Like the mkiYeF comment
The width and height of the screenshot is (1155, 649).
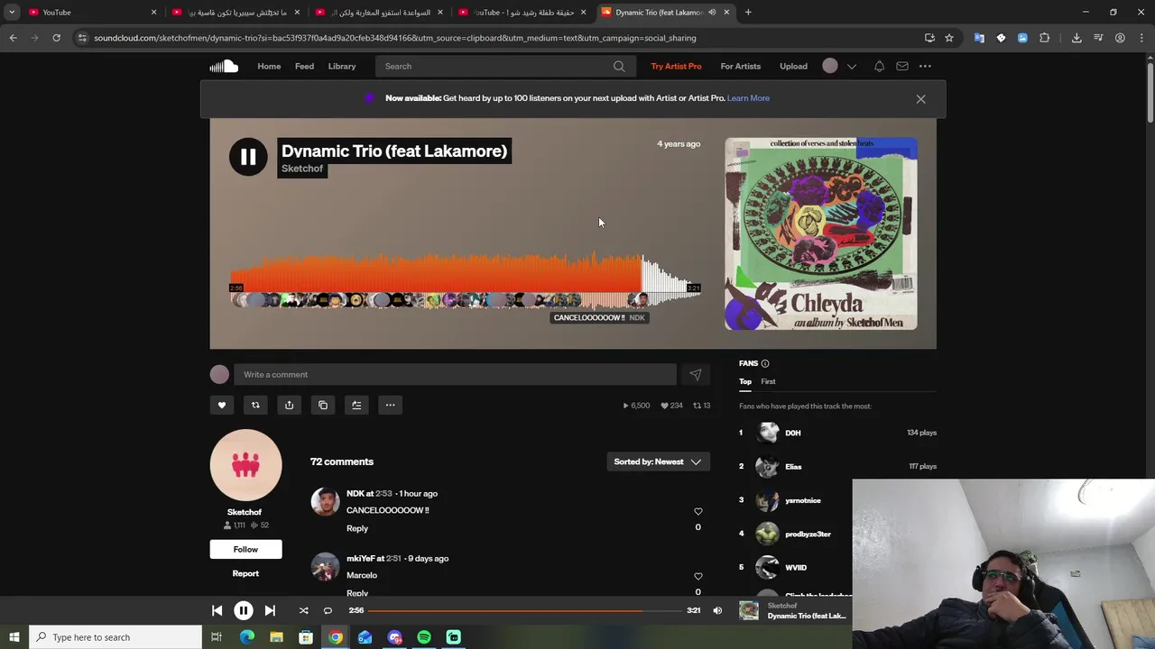coord(698,576)
